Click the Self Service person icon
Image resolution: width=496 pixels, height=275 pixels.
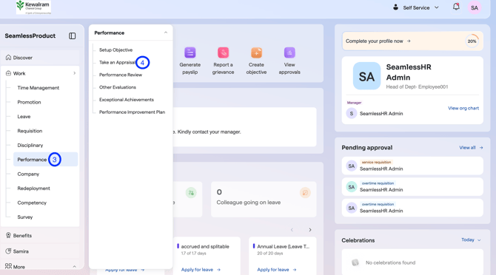coord(395,7)
